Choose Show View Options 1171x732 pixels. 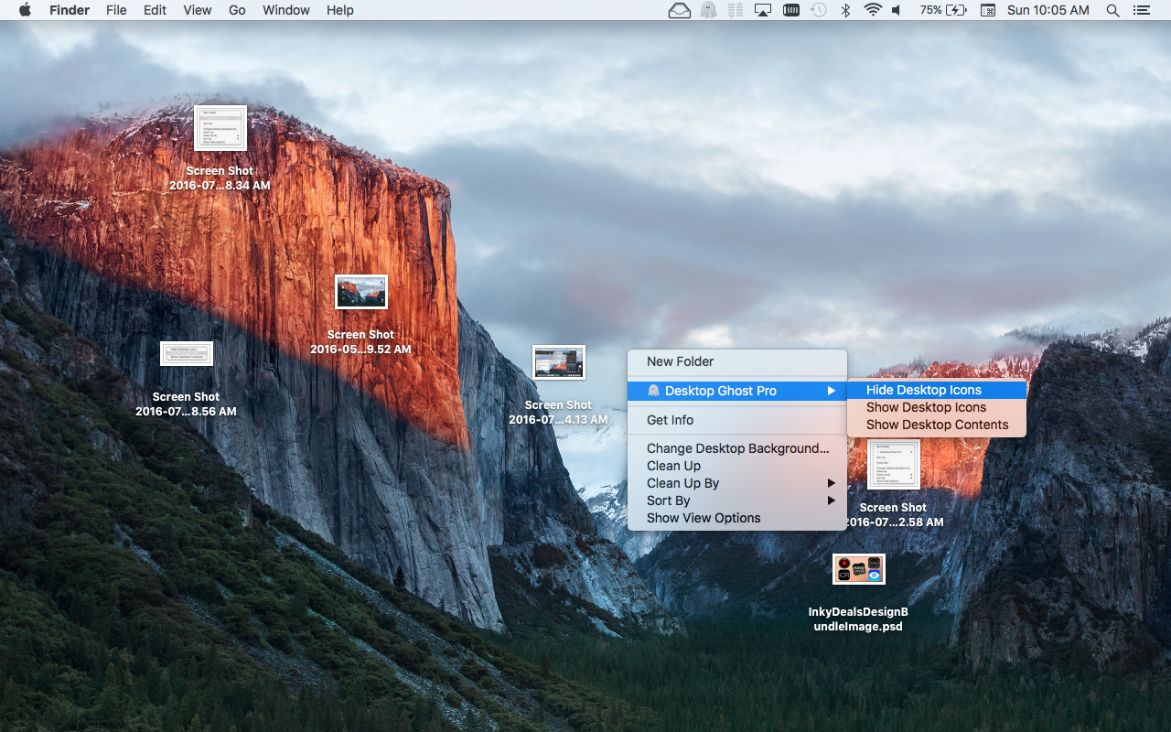click(x=736, y=518)
